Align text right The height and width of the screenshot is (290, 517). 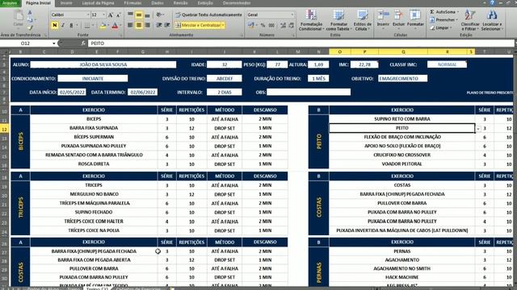point(147,25)
